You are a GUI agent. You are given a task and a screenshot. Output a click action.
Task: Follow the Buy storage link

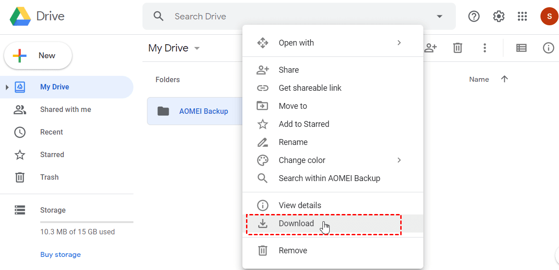pyautogui.click(x=61, y=255)
